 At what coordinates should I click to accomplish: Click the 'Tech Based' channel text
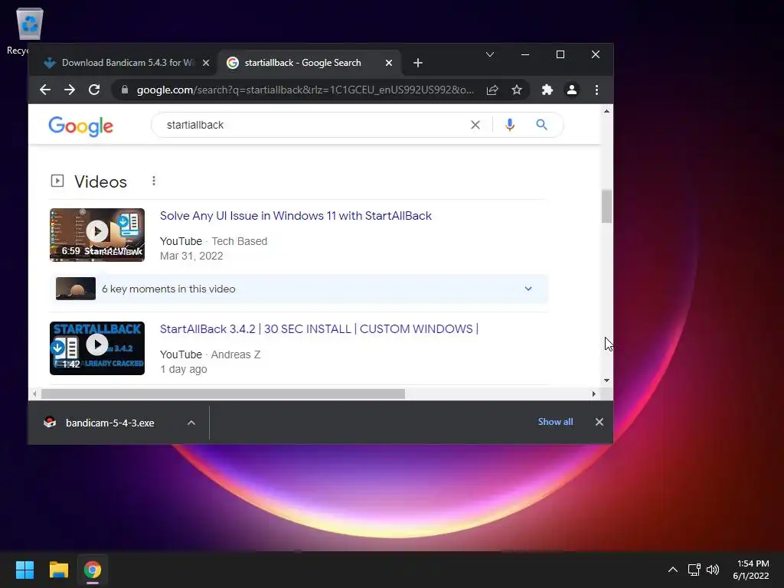(x=239, y=241)
